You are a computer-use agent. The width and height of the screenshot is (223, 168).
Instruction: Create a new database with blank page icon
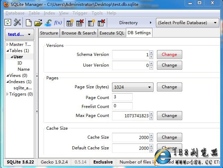(29, 23)
